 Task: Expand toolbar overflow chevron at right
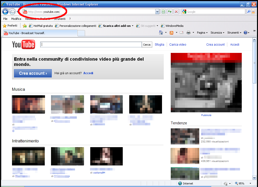click(x=254, y=31)
